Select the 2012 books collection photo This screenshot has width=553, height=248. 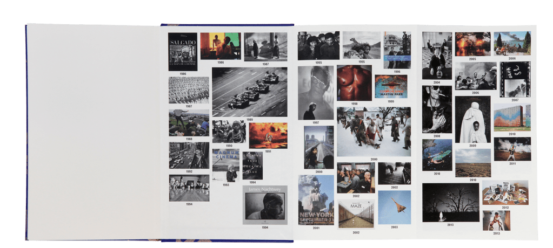(505, 192)
